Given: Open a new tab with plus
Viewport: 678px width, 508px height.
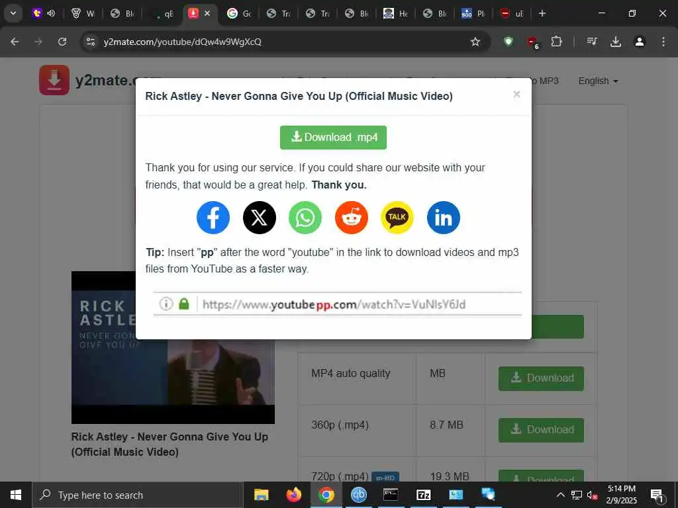Looking at the screenshot, I should 542,13.
